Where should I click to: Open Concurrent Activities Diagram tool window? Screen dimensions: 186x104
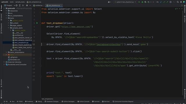pyautogui.click(x=123, y=101)
